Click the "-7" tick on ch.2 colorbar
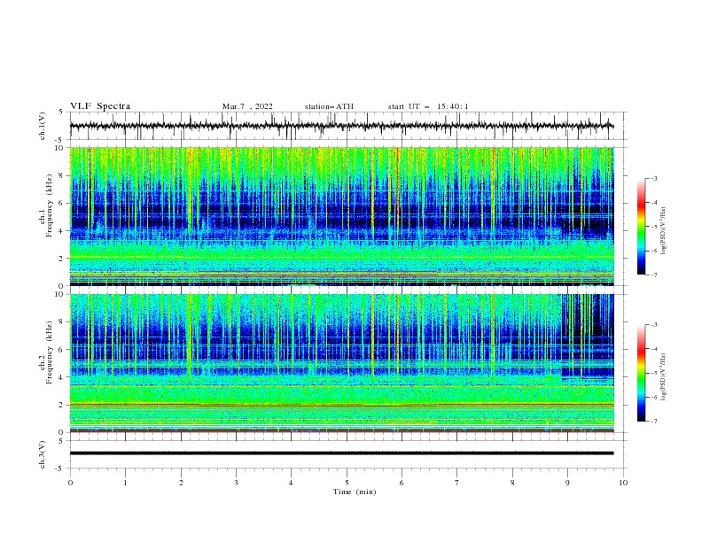Image resolution: width=702 pixels, height=542 pixels. (654, 422)
